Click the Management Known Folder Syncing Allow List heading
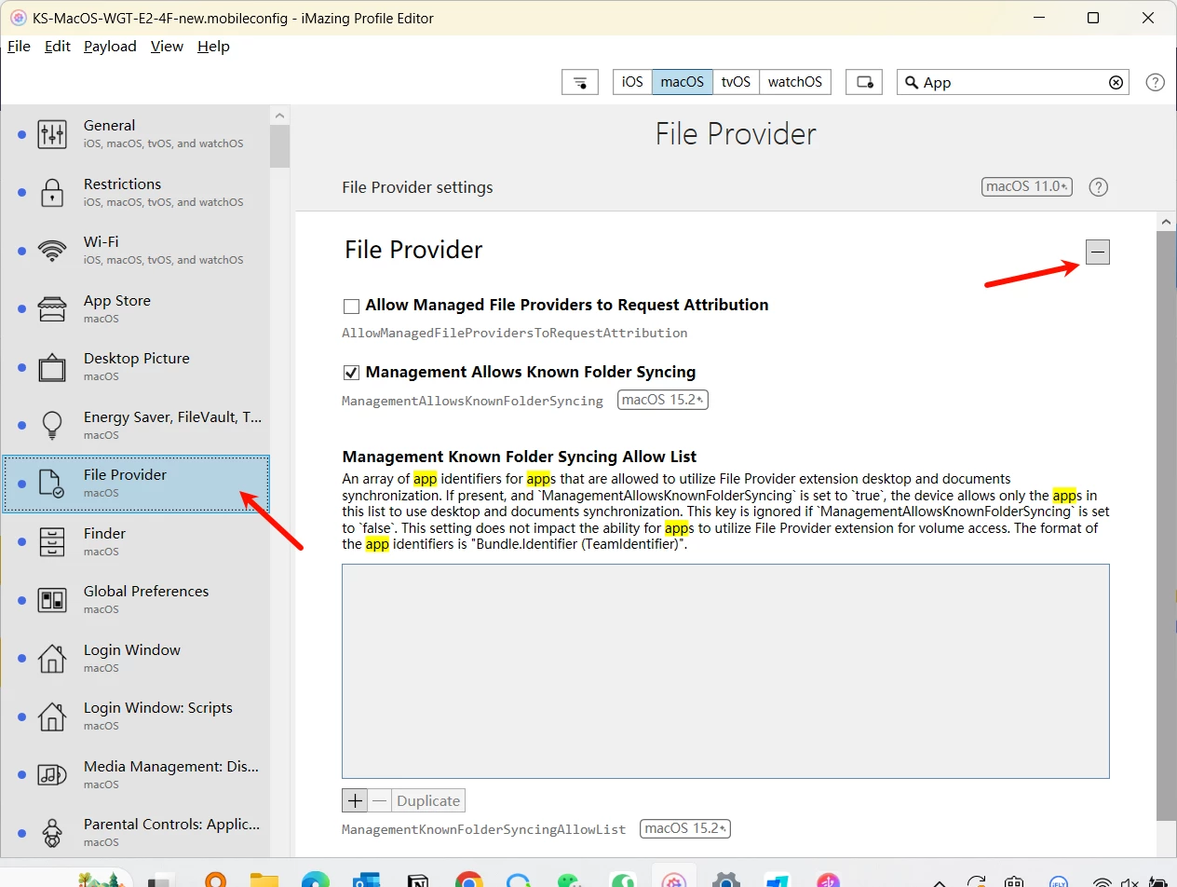The height and width of the screenshot is (887, 1177). [x=520, y=457]
